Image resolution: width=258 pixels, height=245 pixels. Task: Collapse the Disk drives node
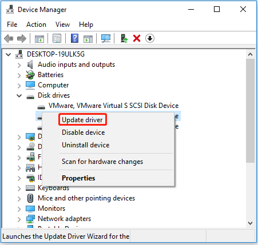pos(19,95)
